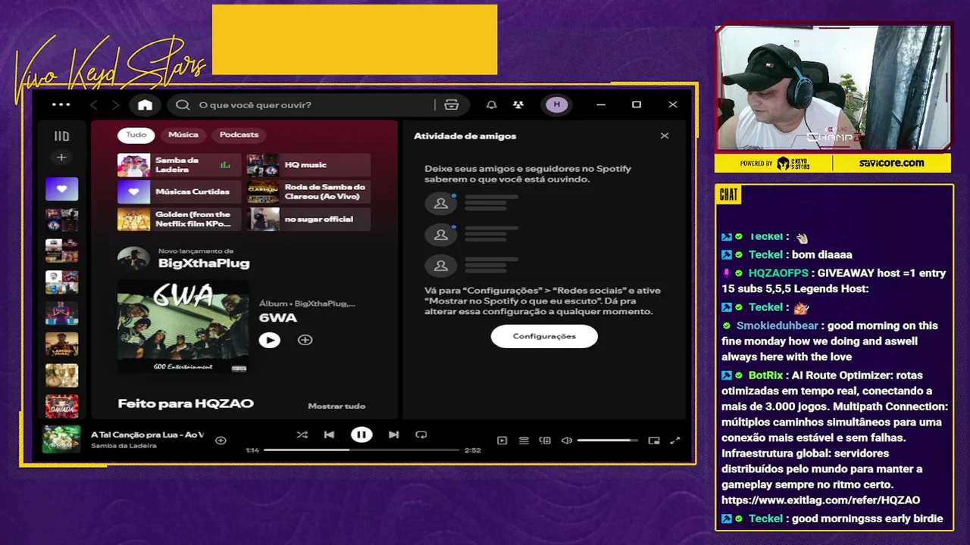Open notifications bell icon
The height and width of the screenshot is (545, 970).
click(x=491, y=104)
